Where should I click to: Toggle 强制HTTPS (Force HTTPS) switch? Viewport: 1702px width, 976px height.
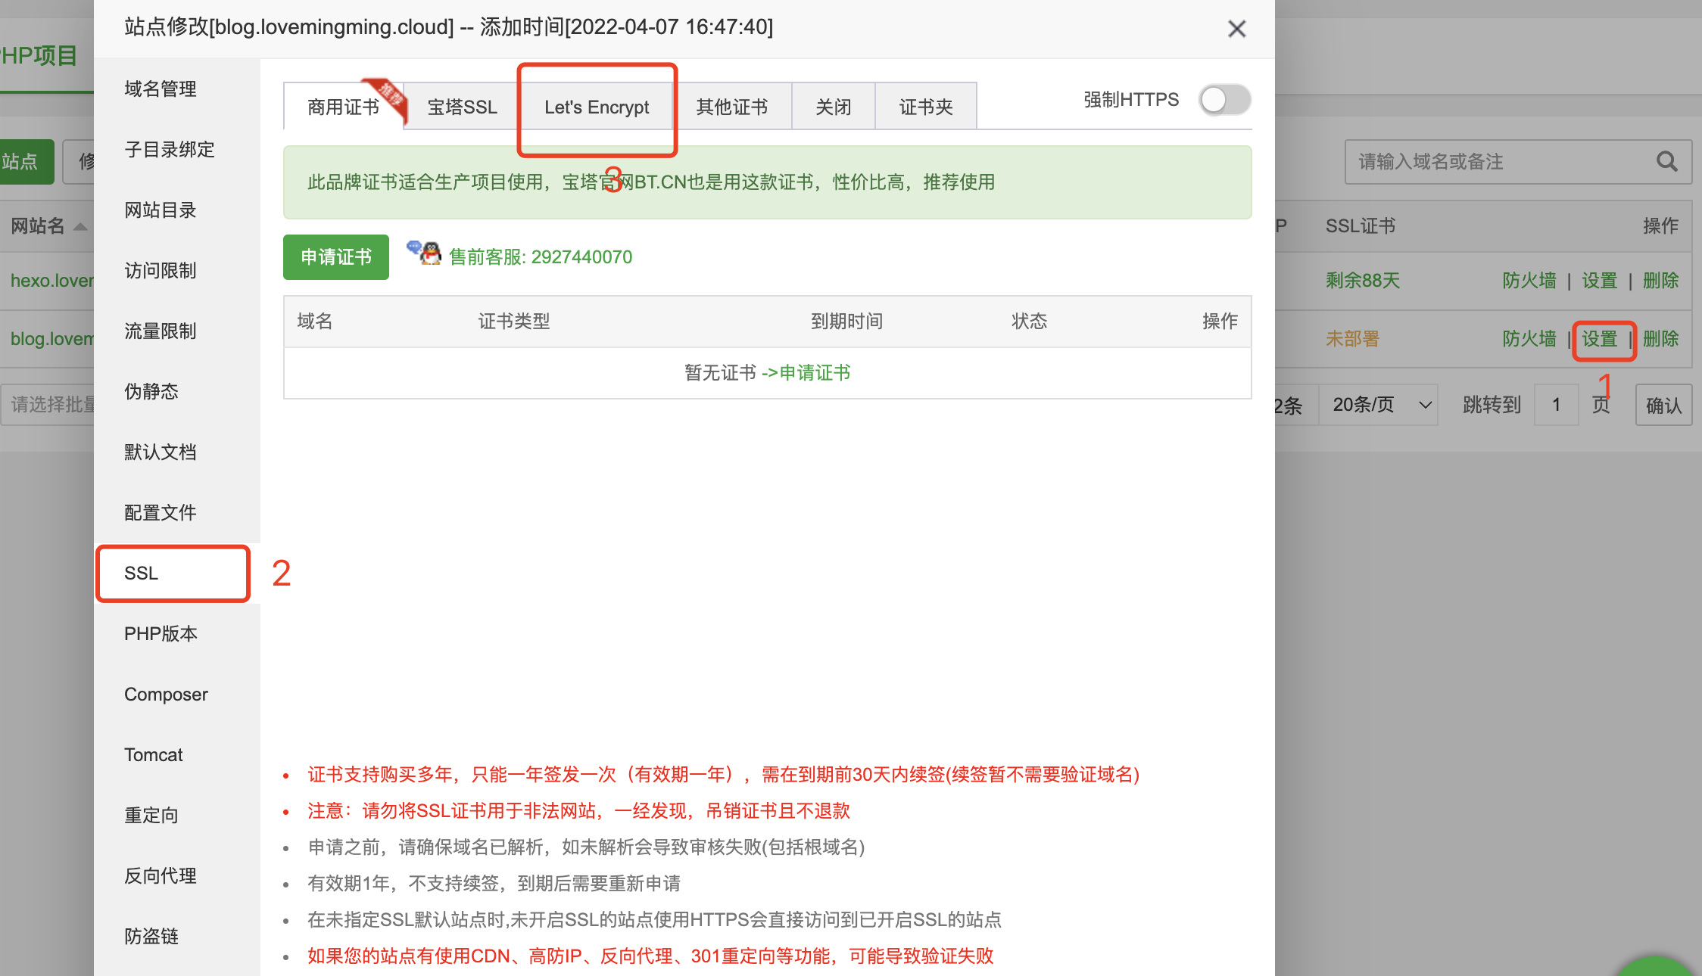(1224, 98)
